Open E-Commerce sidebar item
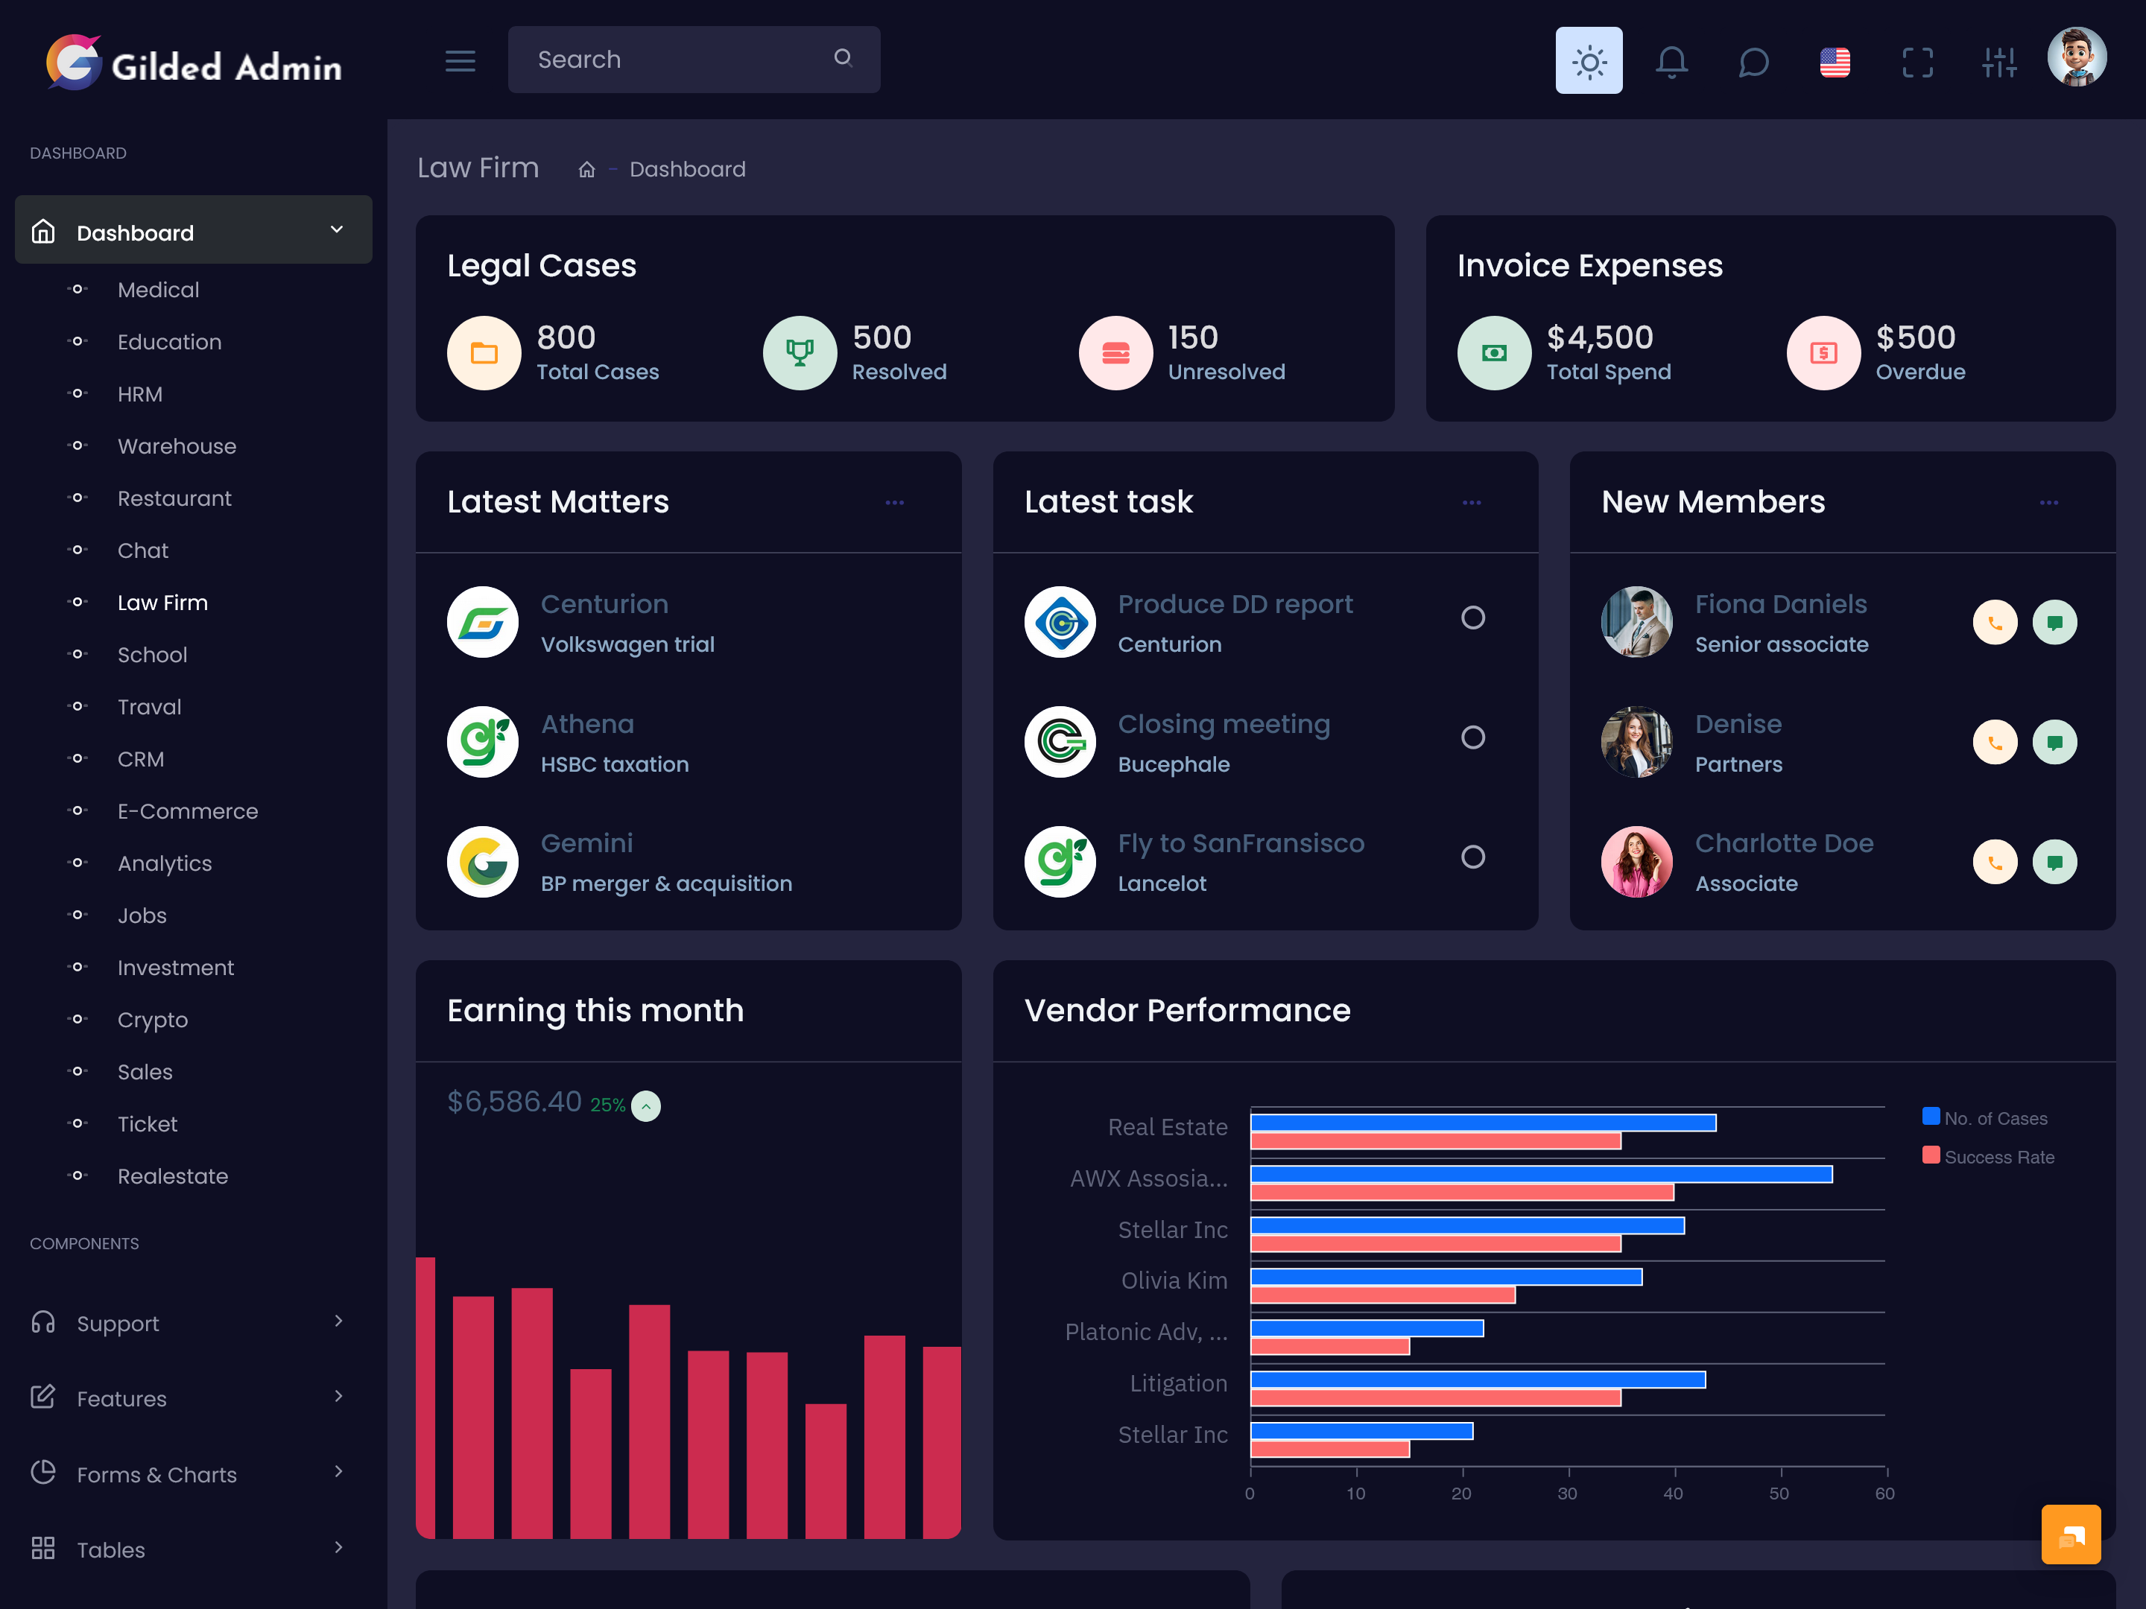Image resolution: width=2146 pixels, height=1609 pixels. pyautogui.click(x=187, y=812)
